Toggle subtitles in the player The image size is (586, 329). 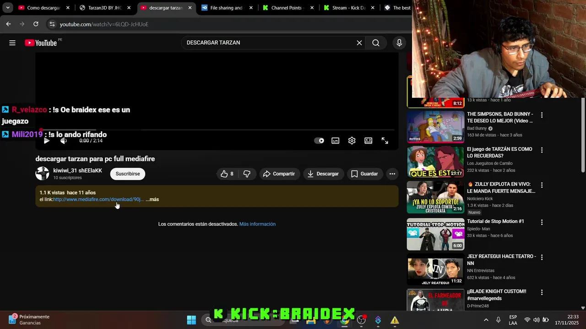coord(336,141)
